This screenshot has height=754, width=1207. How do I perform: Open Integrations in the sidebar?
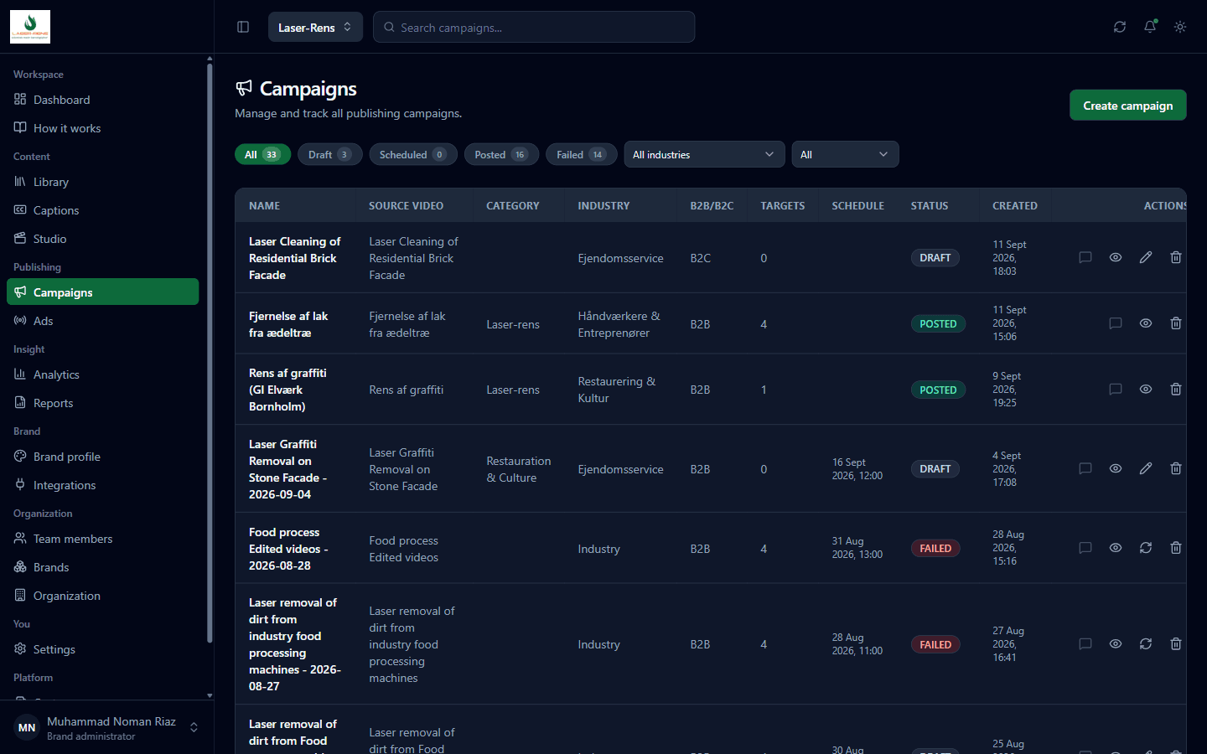(102, 485)
